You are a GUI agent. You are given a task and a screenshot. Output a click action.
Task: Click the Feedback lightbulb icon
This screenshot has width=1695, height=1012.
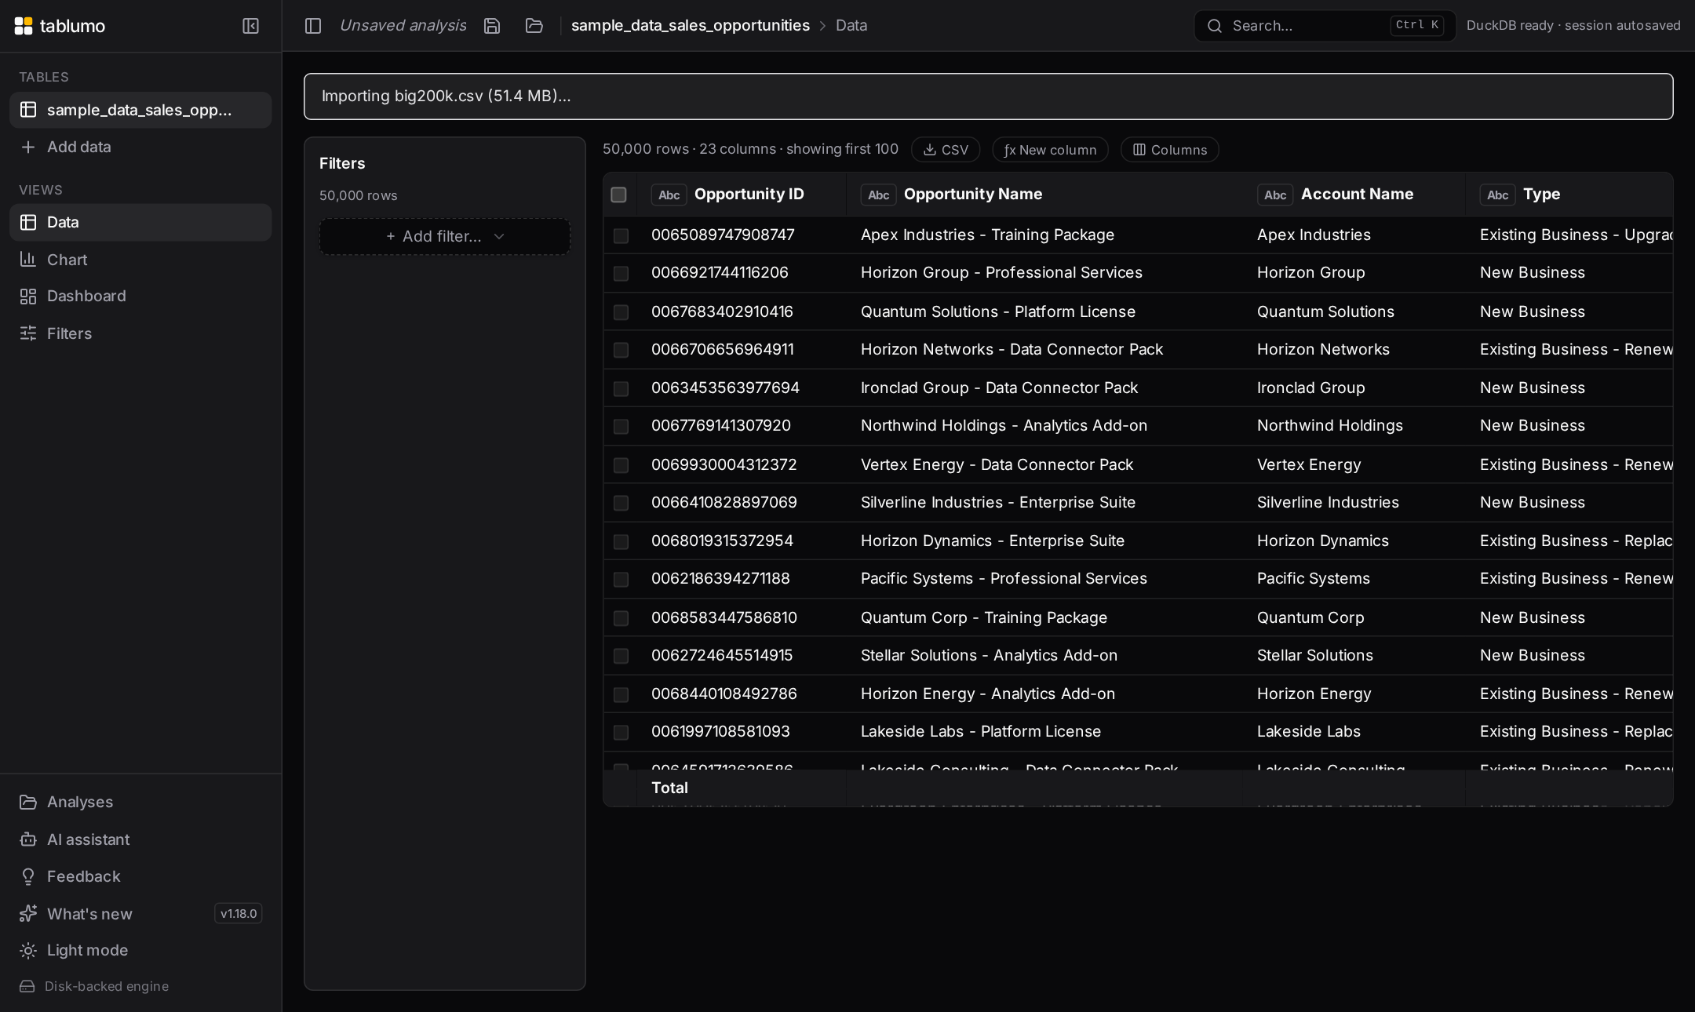tap(28, 876)
